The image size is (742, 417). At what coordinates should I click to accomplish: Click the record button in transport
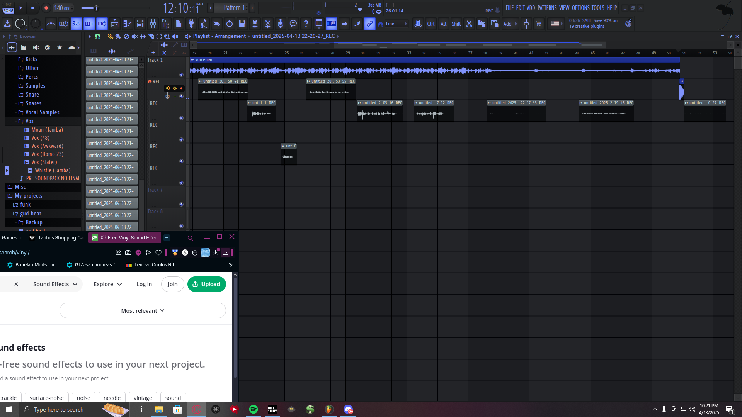(46, 8)
